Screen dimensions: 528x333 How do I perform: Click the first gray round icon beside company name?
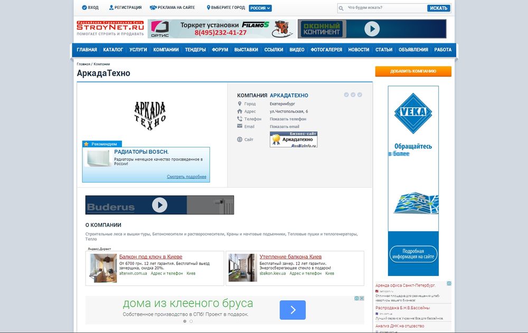tap(346, 94)
